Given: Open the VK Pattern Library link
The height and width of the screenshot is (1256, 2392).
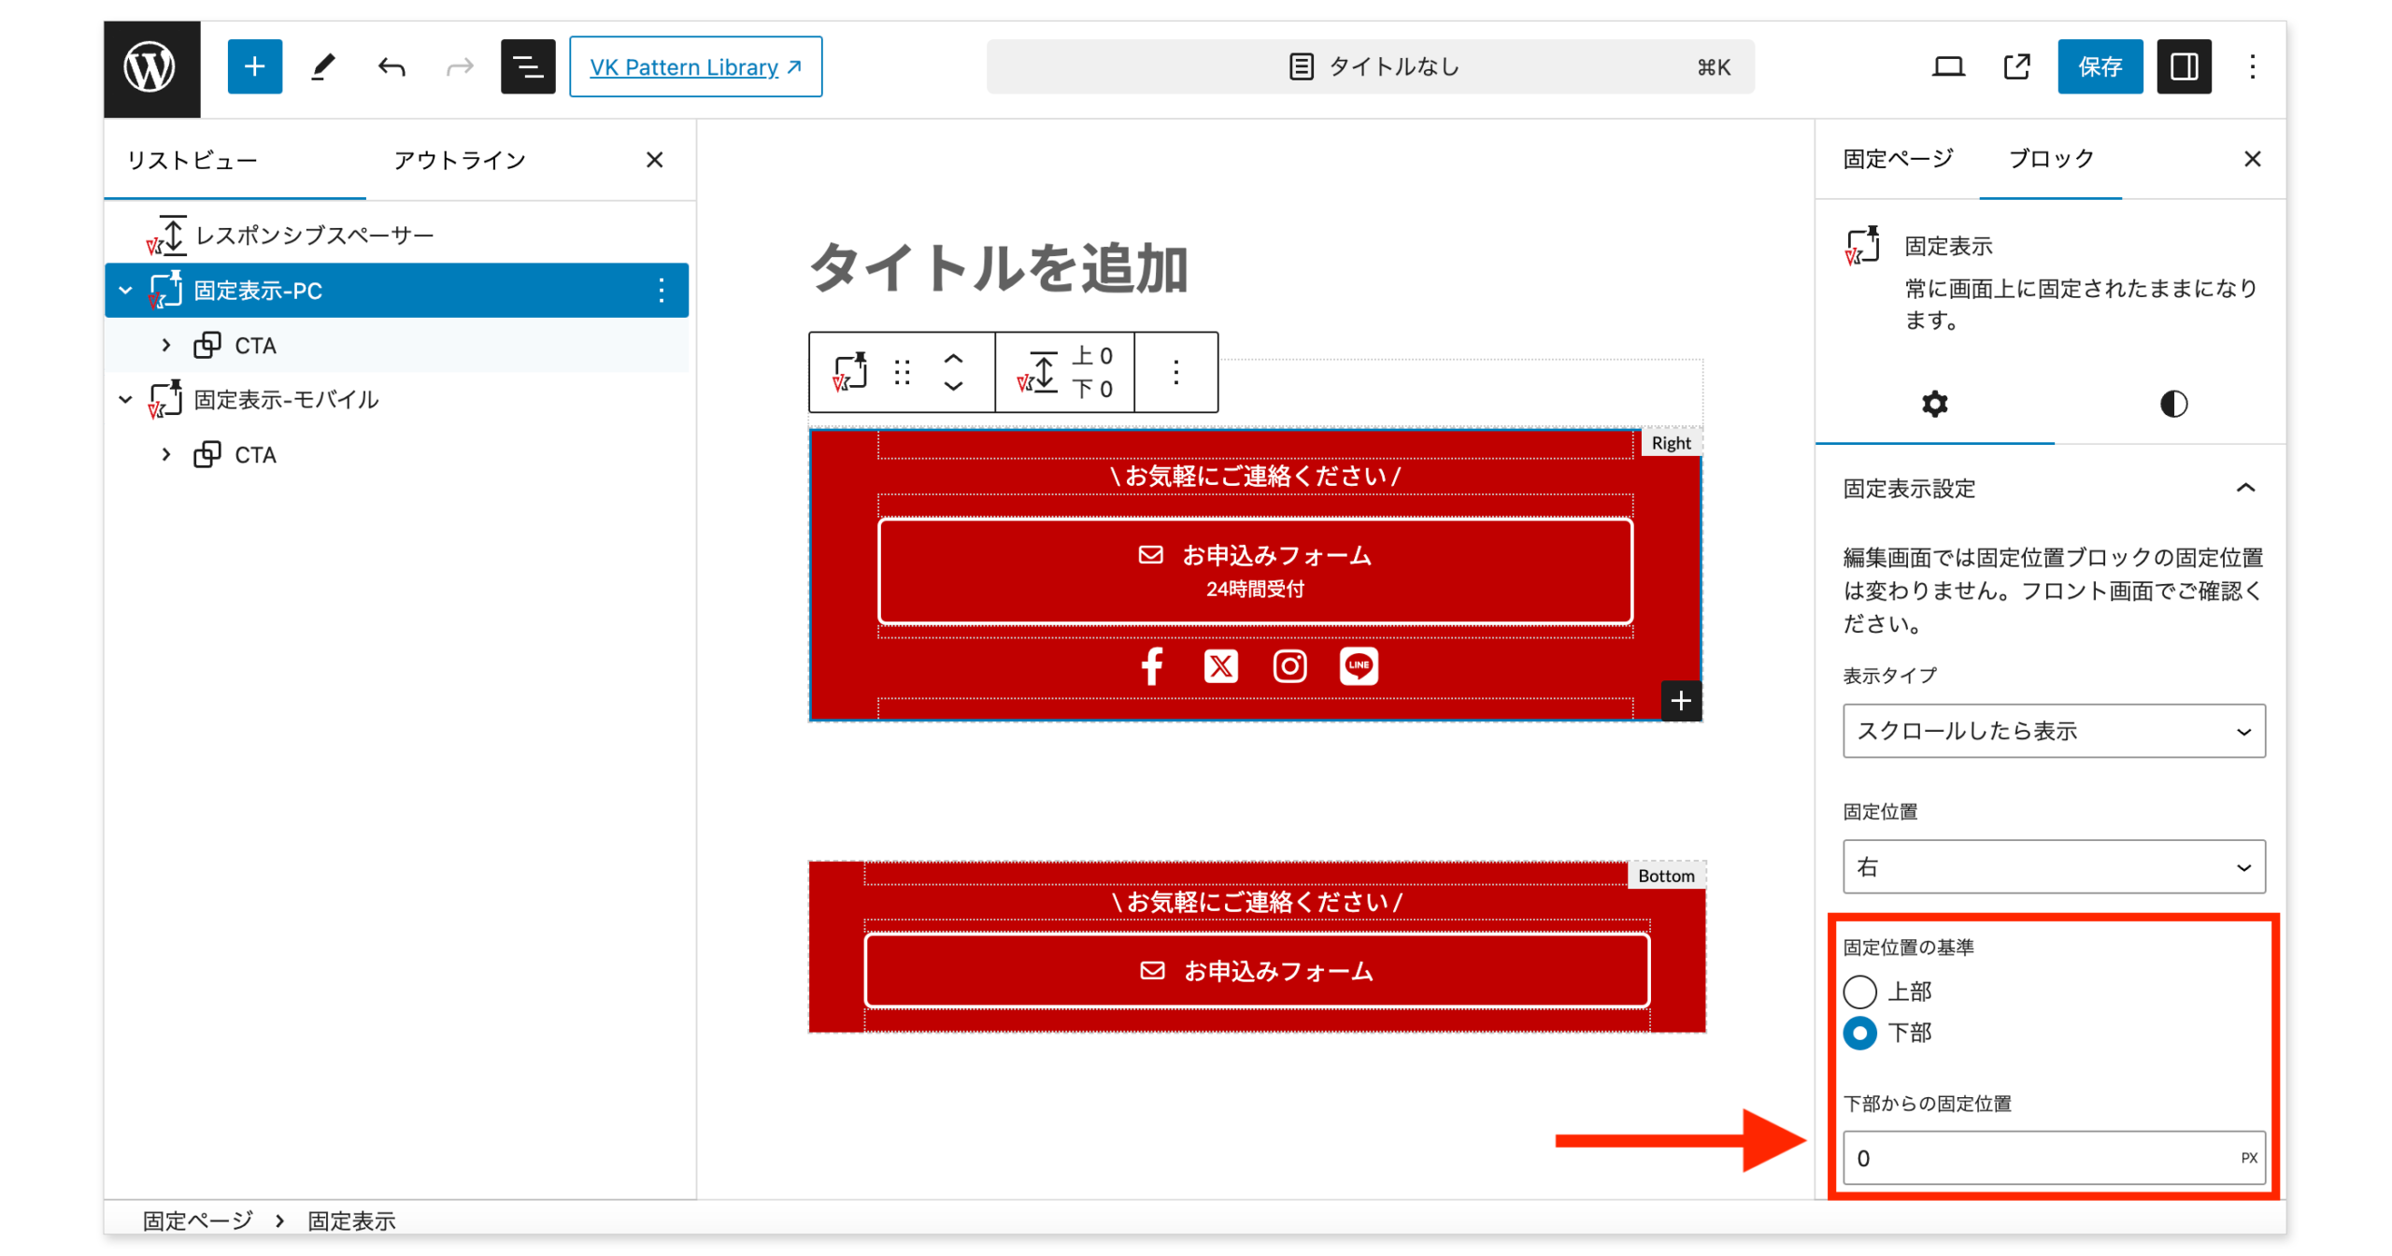Looking at the screenshot, I should [x=695, y=66].
